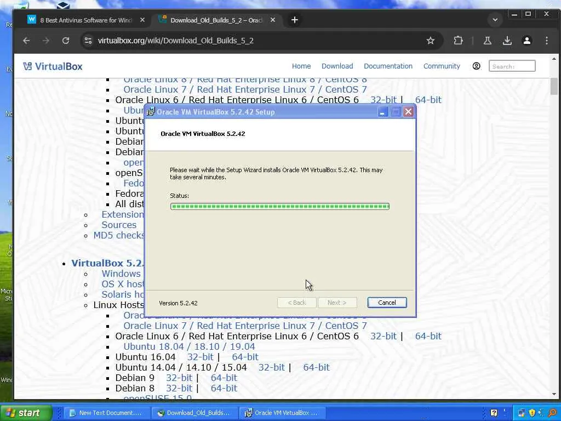This screenshot has width=561, height=421.
Task: Open the browser extensions puzzle icon
Action: pos(458,41)
